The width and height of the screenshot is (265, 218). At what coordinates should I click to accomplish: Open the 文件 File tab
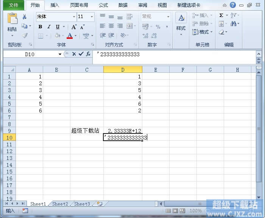14,5
